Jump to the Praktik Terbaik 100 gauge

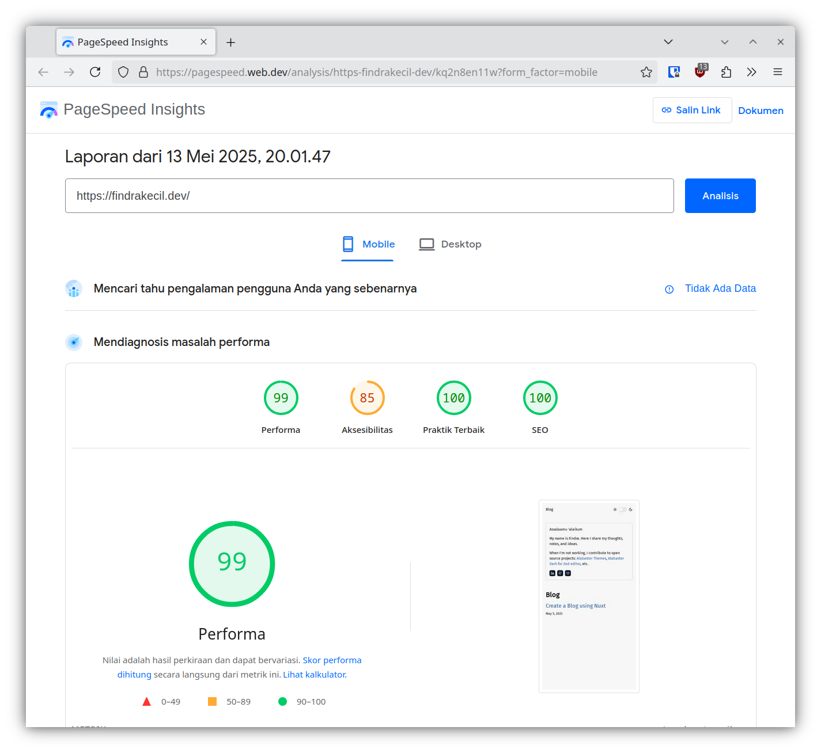click(x=453, y=398)
